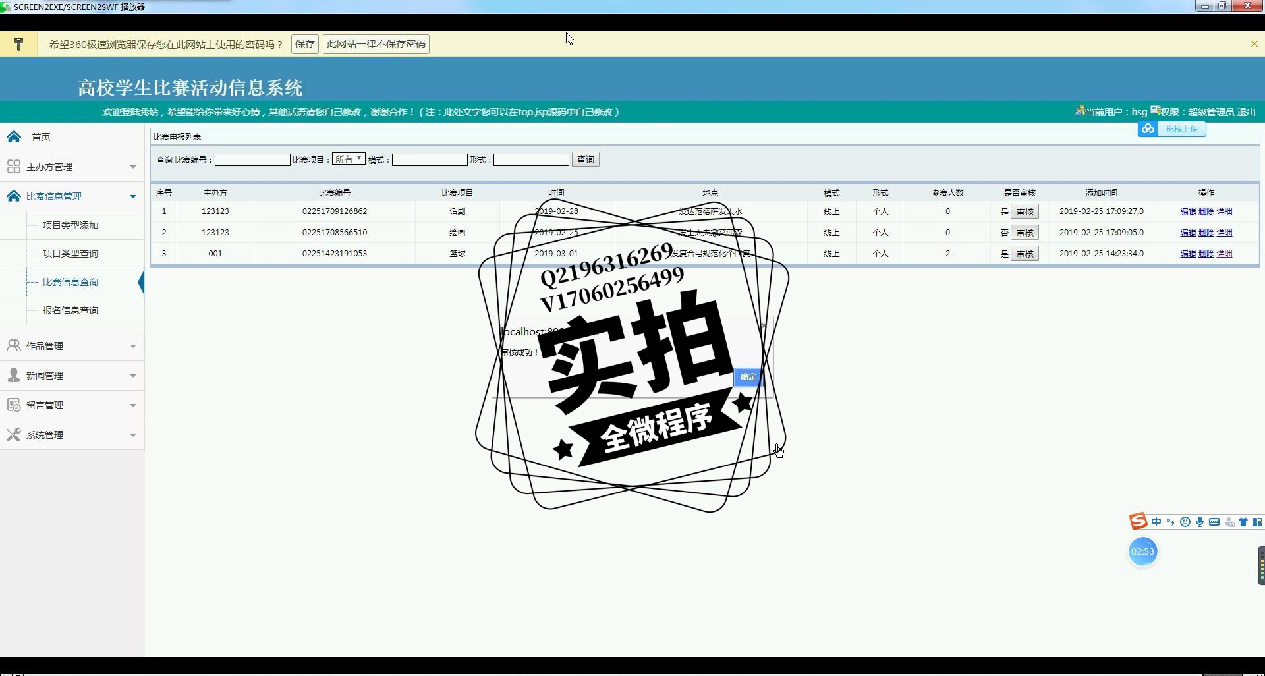This screenshot has width=1265, height=676.
Task: Open the 比赛项目 dropdown
Action: 349,159
